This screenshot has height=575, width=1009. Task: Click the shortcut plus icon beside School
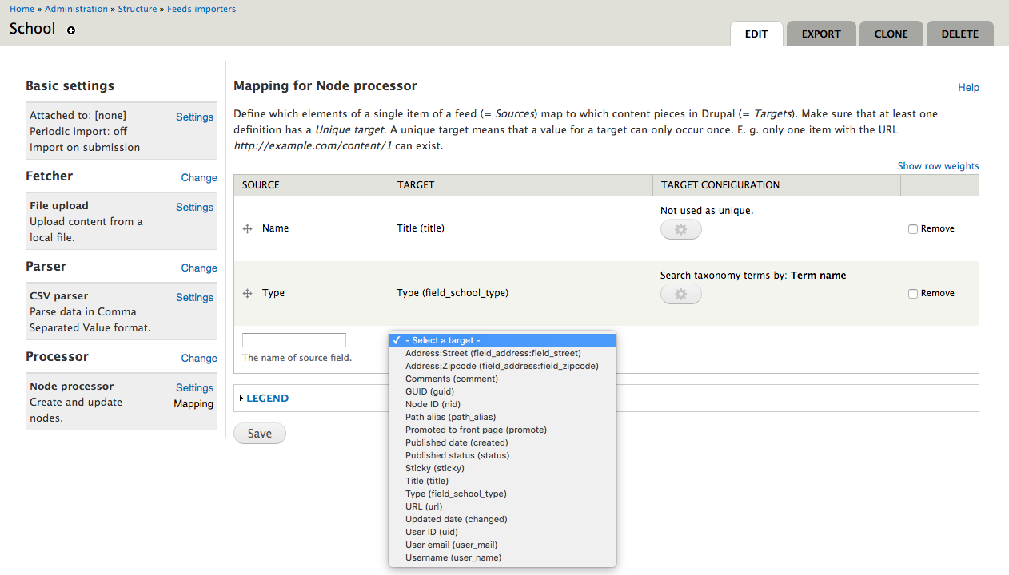click(71, 30)
